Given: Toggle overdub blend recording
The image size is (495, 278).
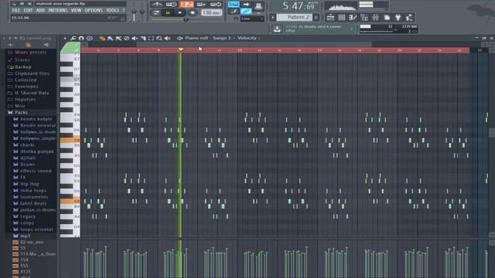Looking at the screenshot, I should pyautogui.click(x=201, y=5).
